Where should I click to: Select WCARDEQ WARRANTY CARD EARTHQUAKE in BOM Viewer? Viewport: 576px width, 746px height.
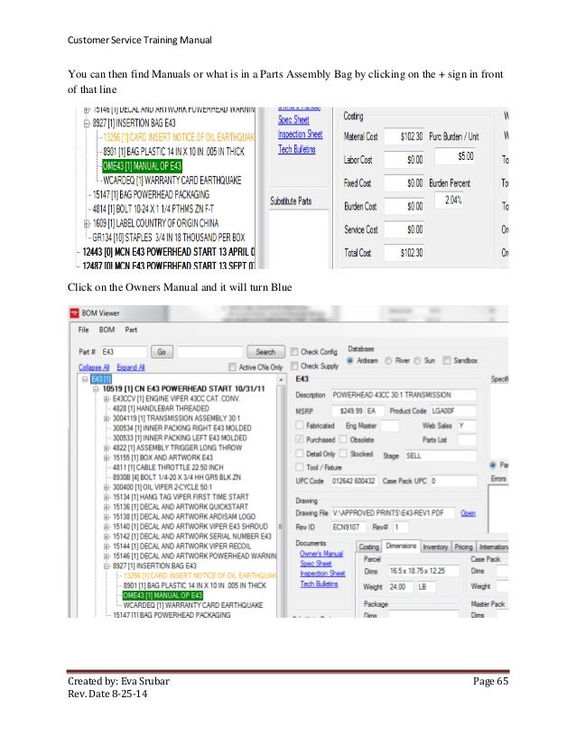point(192,606)
